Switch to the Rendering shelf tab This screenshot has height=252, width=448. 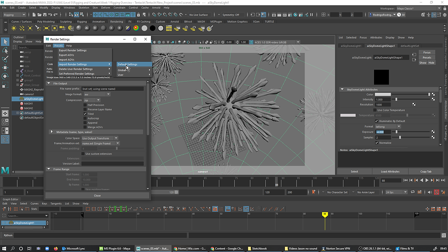click(117, 22)
